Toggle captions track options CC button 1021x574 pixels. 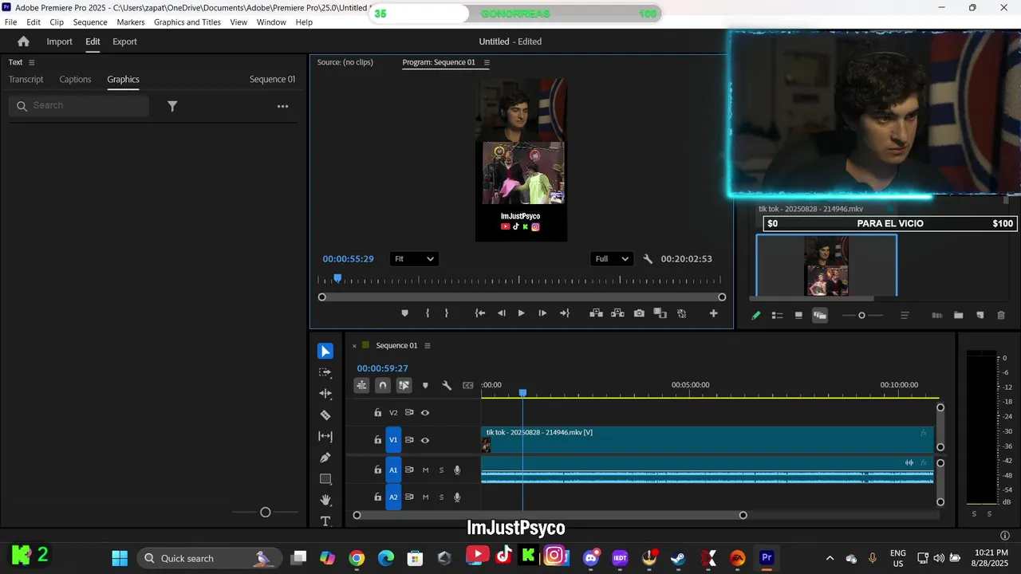(468, 385)
